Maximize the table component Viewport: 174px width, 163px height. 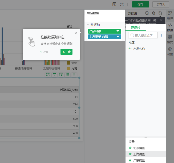coord(48,75)
